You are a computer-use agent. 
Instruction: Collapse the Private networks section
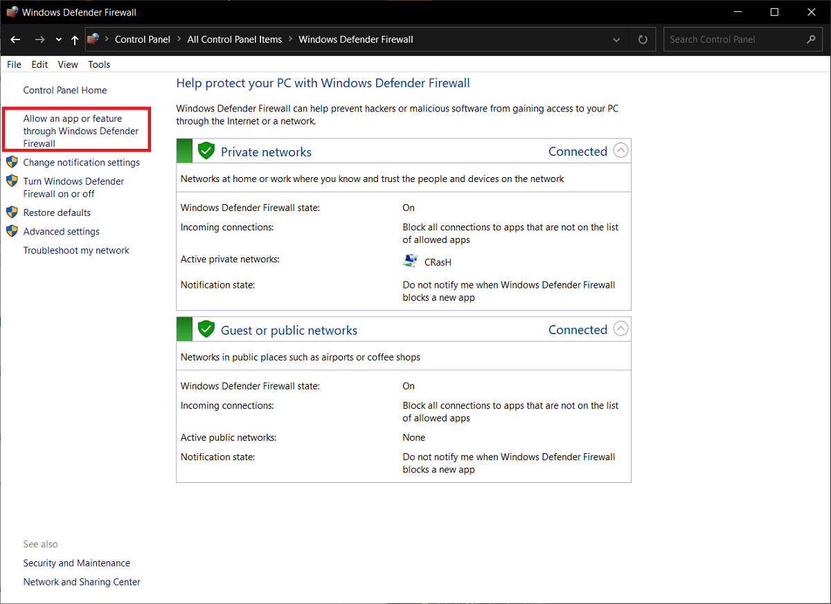620,149
